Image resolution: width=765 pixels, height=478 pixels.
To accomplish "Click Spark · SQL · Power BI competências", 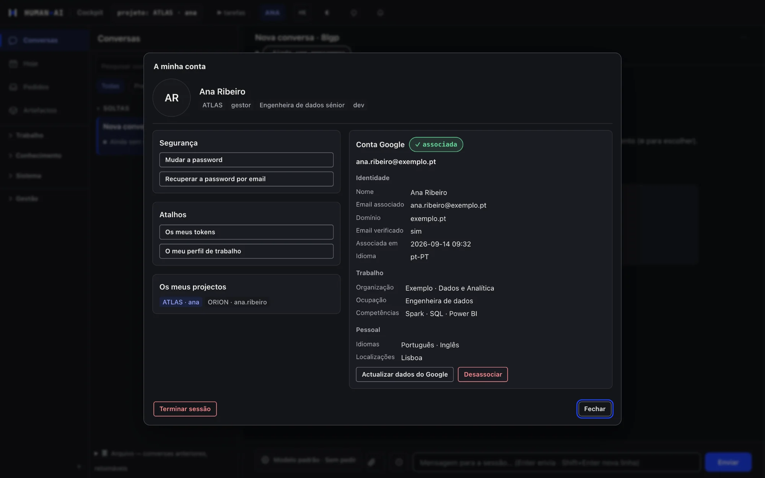I will click(x=441, y=314).
